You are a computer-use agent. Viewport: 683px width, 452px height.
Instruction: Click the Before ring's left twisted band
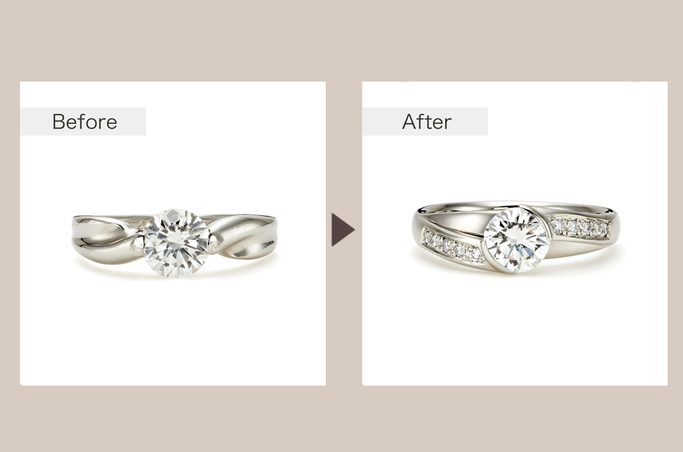point(107,240)
